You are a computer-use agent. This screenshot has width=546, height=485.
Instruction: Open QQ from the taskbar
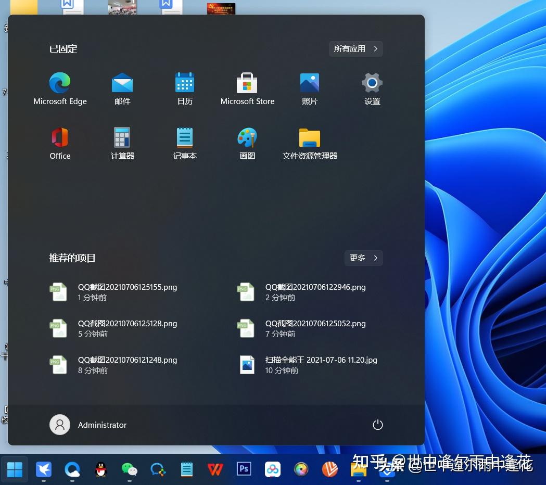[x=100, y=469]
